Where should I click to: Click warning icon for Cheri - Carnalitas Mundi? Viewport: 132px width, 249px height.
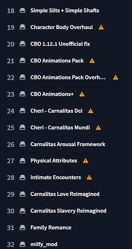[98, 128]
